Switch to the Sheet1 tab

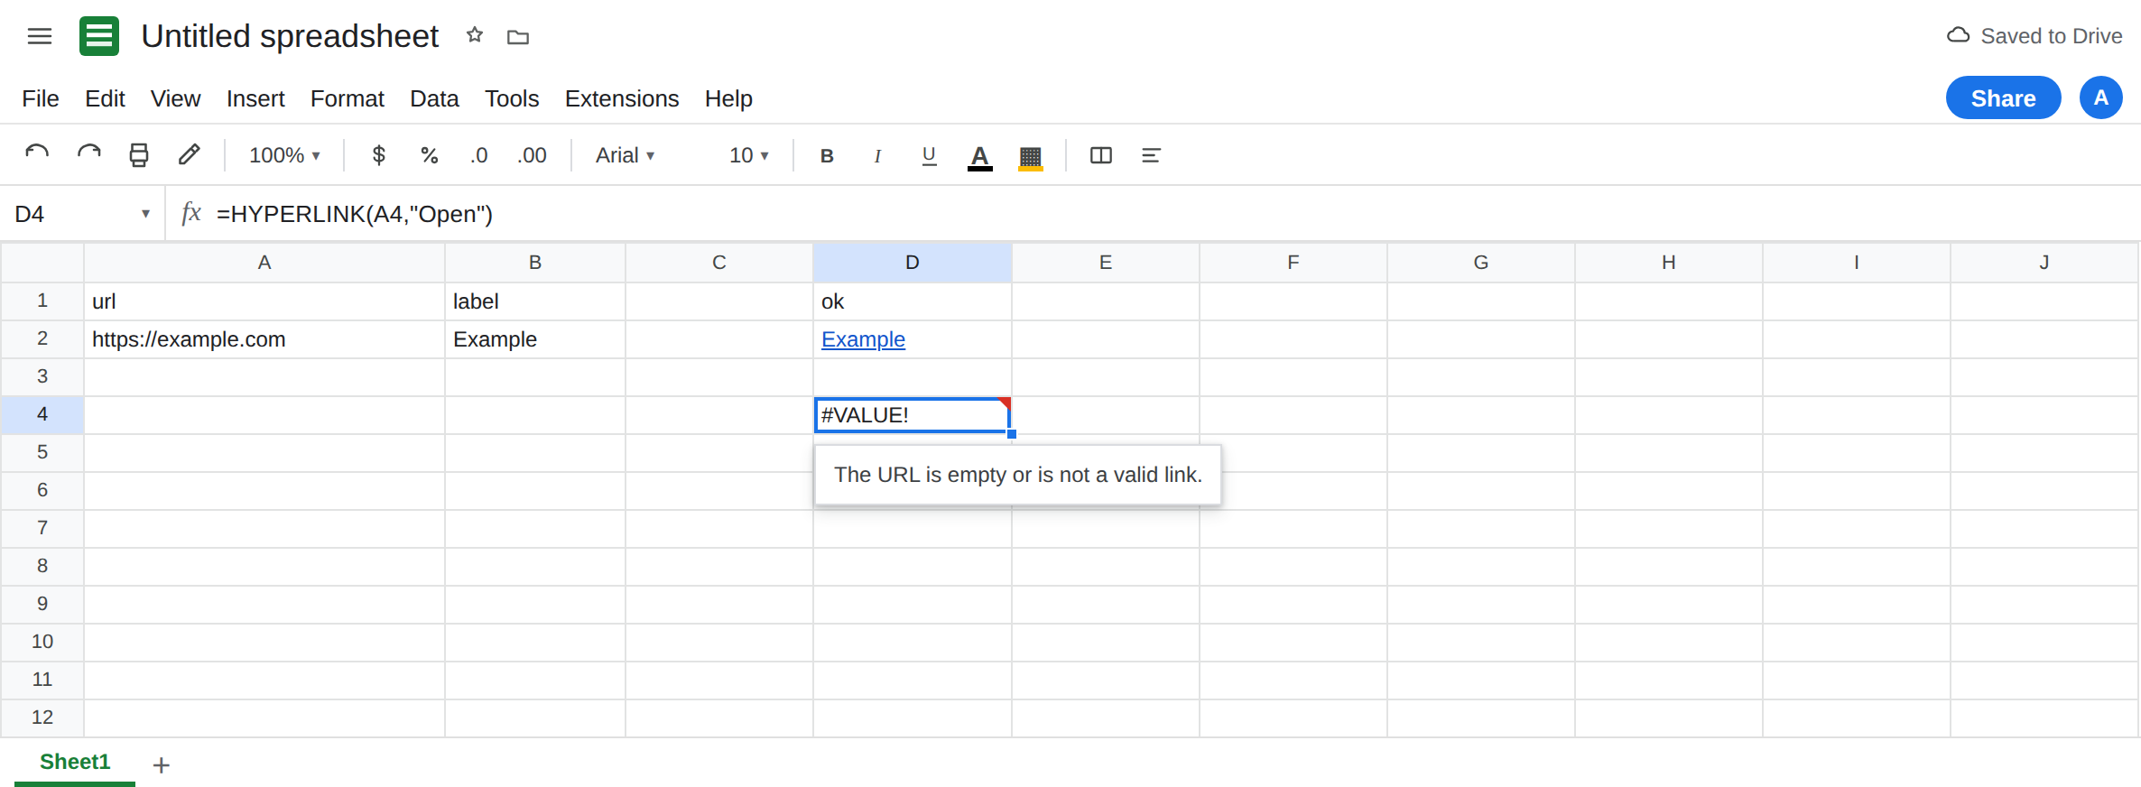click(x=75, y=762)
